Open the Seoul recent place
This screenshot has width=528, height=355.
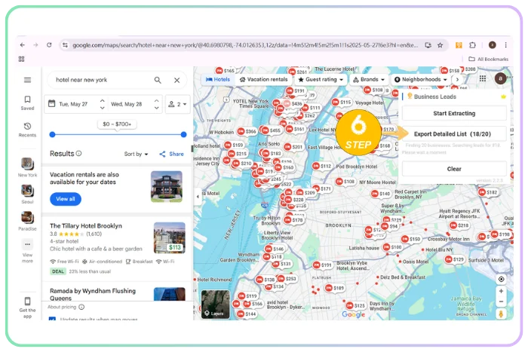coord(28,194)
